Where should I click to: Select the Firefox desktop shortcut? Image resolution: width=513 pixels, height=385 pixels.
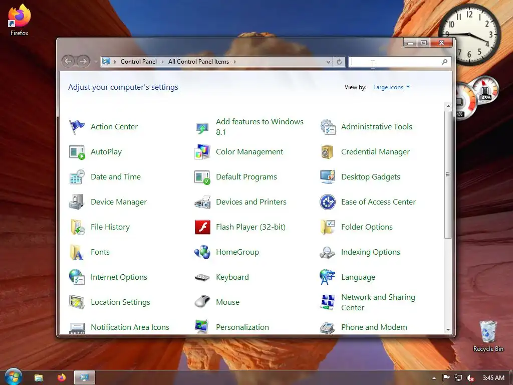20,20
